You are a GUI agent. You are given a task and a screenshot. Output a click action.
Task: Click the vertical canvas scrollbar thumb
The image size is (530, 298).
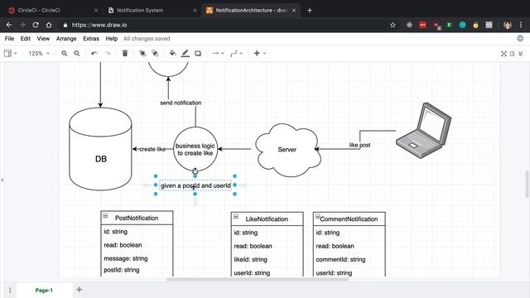tap(527, 184)
